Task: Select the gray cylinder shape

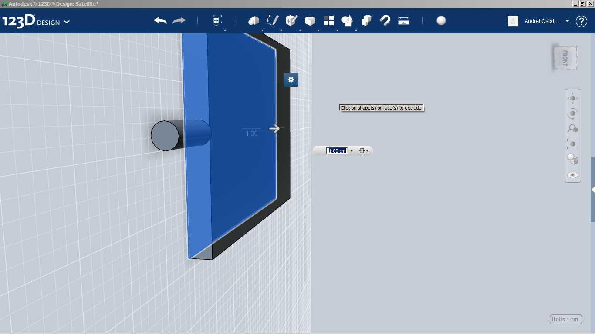Action: click(165, 136)
